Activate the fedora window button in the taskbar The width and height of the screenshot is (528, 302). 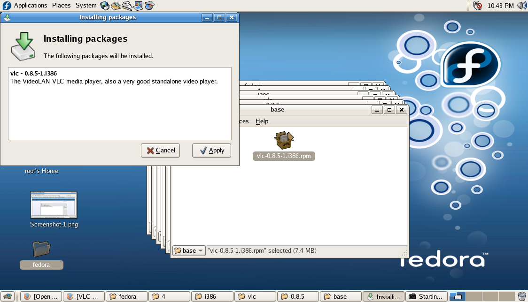[x=127, y=296]
